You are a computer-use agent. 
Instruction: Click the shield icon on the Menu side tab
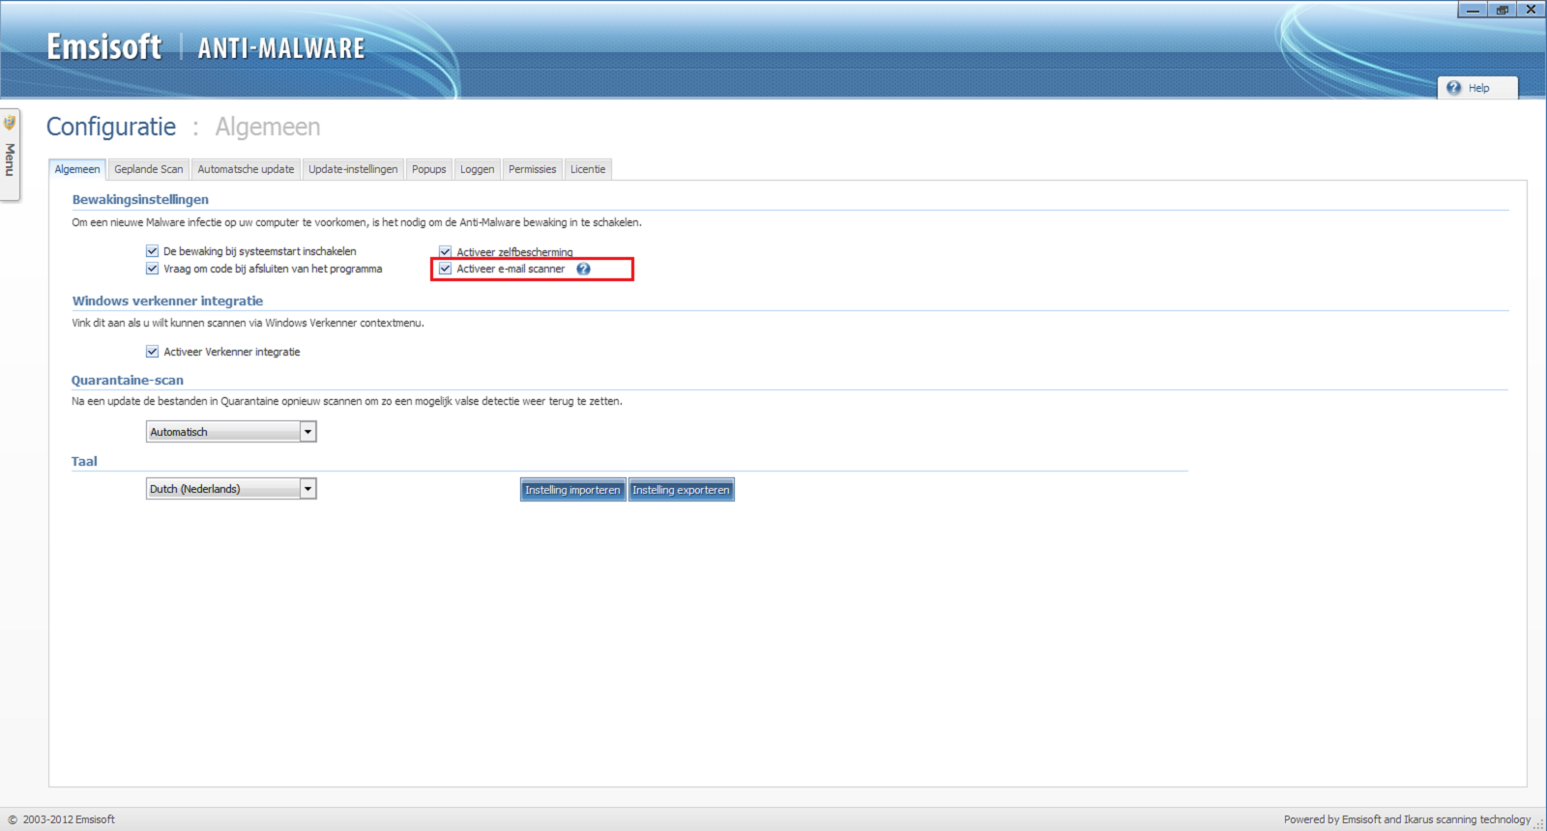point(10,123)
